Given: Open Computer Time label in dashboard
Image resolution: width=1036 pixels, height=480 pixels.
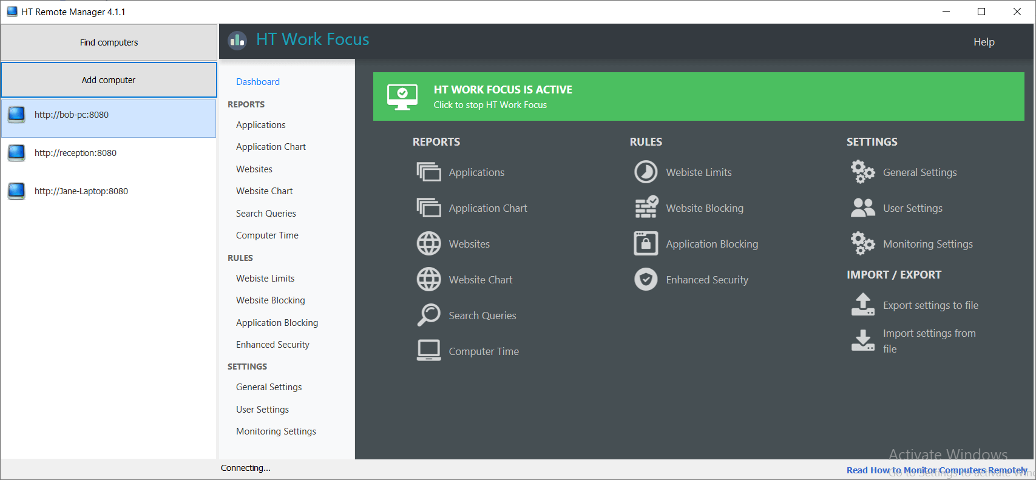Looking at the screenshot, I should click(484, 351).
